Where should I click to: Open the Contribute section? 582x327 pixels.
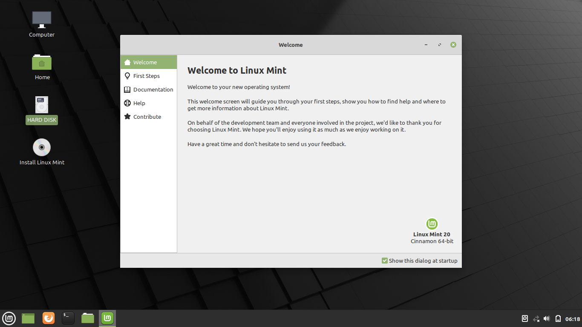coord(147,117)
